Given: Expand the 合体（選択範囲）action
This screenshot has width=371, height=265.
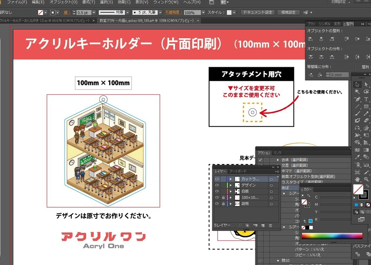Looking at the screenshot, I should (x=278, y=160).
